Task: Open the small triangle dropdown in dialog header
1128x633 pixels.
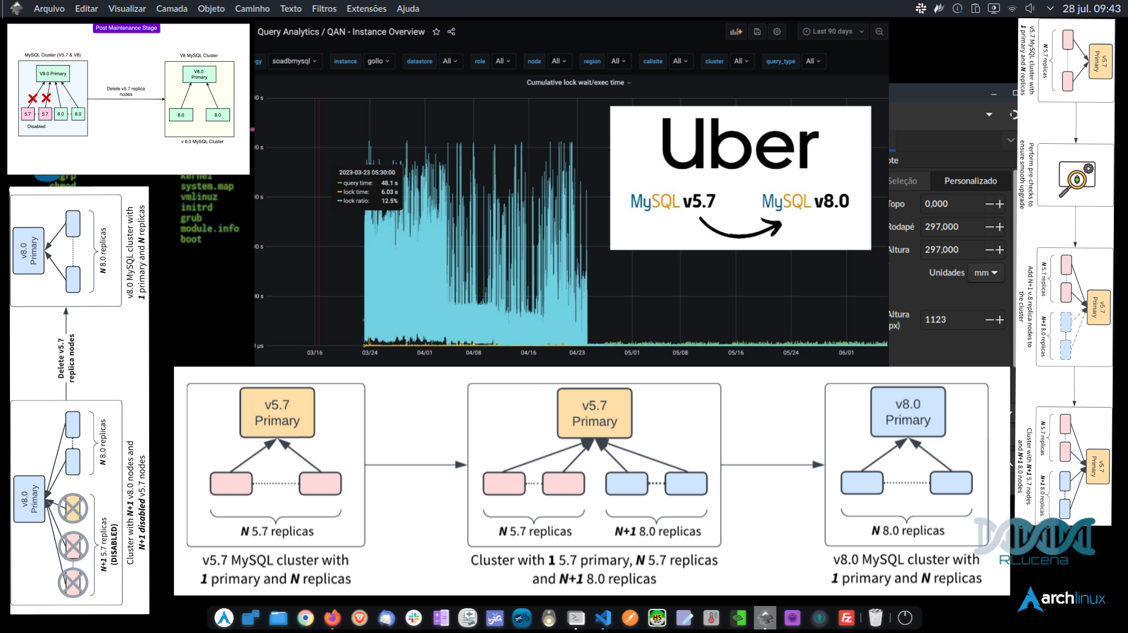Action: point(989,115)
